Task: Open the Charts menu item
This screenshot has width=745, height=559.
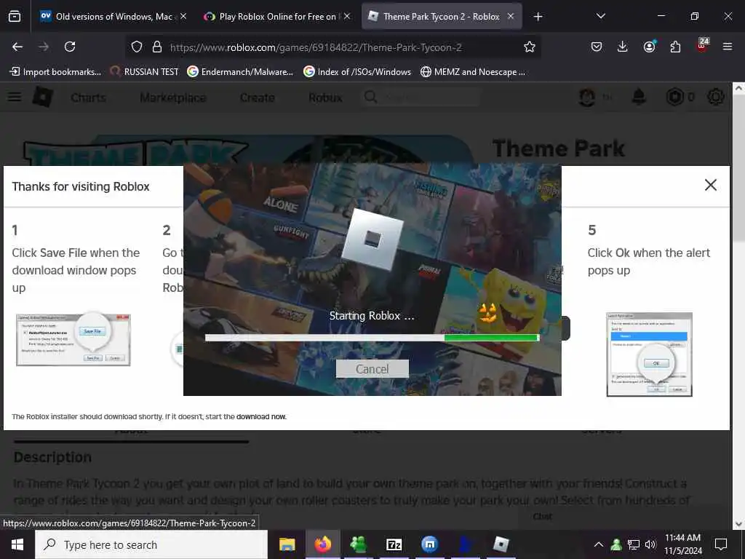Action: point(88,98)
